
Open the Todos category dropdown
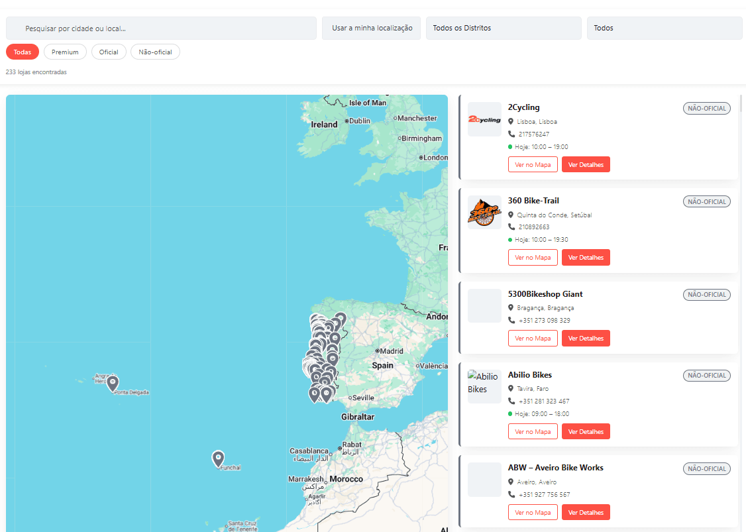click(x=664, y=28)
